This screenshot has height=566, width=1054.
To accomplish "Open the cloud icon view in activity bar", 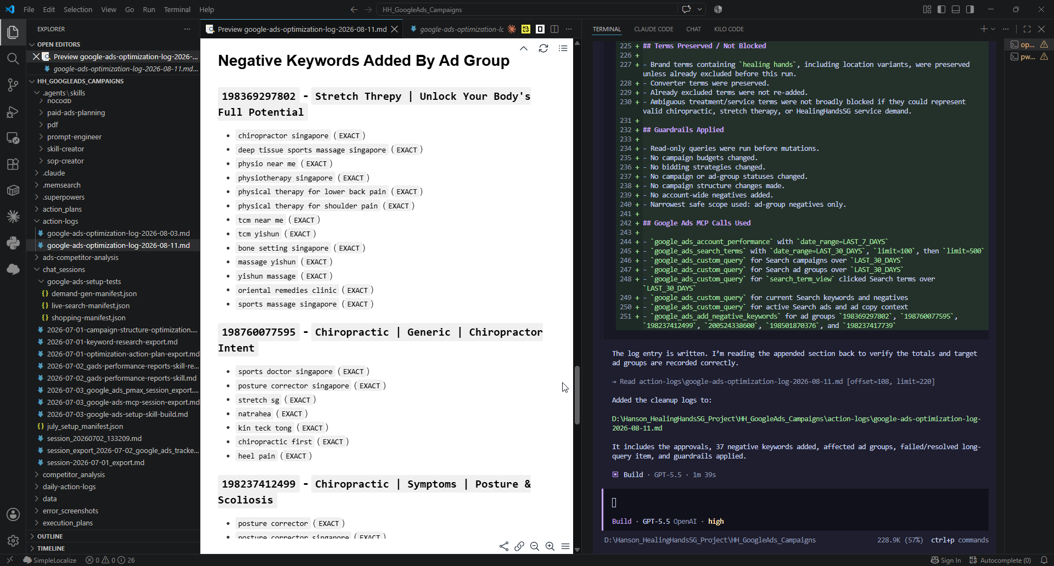I will pos(13,269).
